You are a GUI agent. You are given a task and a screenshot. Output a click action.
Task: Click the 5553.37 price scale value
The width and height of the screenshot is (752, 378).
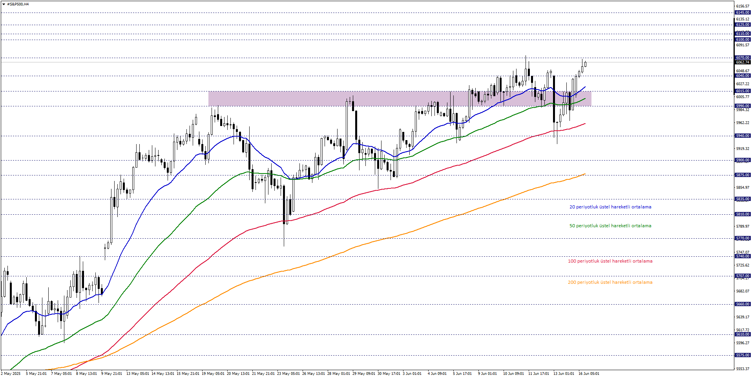point(743,369)
